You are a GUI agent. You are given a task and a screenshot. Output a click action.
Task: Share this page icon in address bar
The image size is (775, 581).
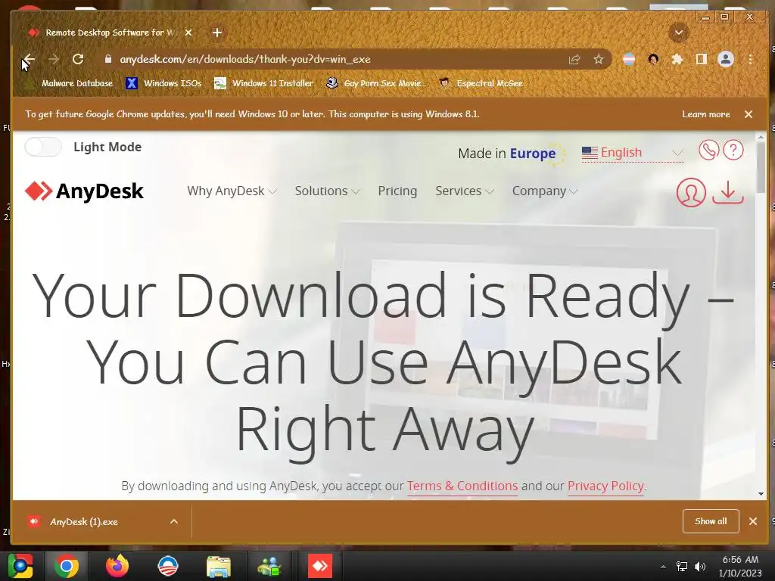[x=574, y=60]
